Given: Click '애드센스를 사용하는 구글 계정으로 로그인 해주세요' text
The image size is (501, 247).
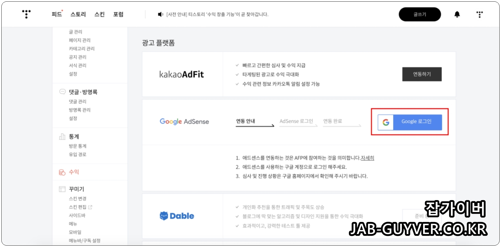Looking at the screenshot, I should (294, 167).
